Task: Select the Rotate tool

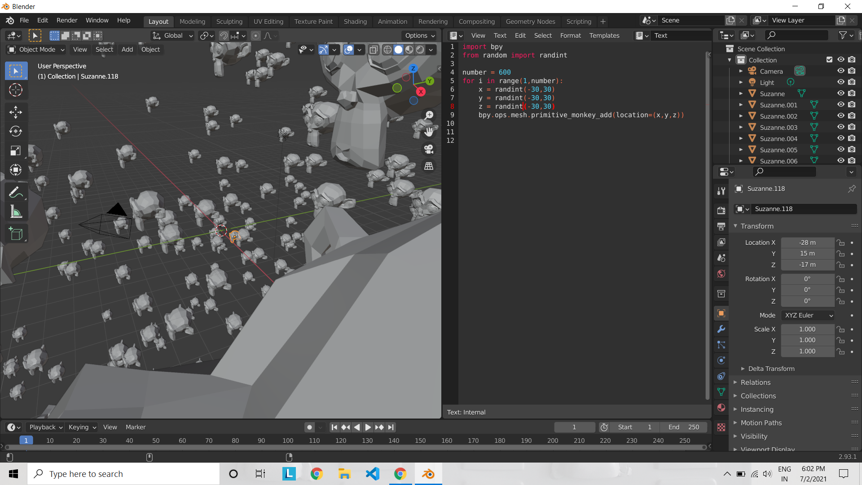Action: (x=16, y=131)
